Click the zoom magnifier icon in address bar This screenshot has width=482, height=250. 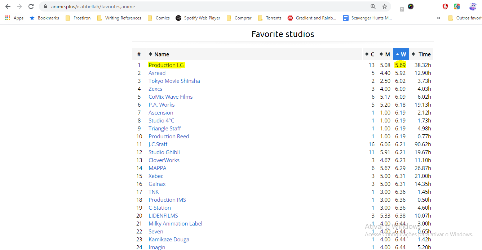tap(373, 6)
